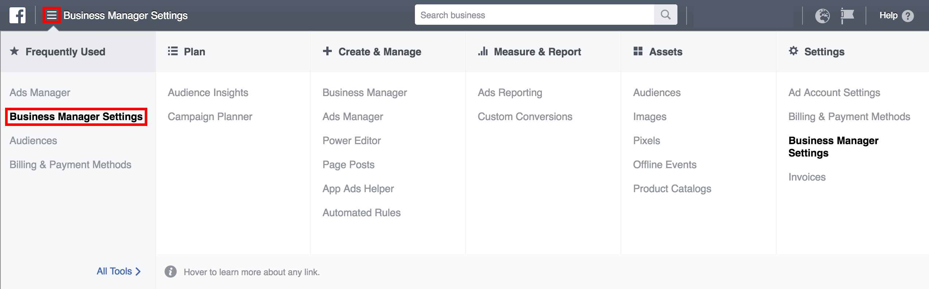Screen dimensions: 929x289
Task: Open Ad Account Settings
Action: point(834,93)
